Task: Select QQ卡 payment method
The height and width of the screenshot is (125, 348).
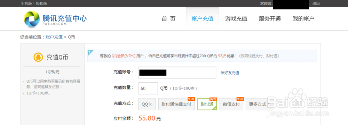Action: click(x=147, y=104)
